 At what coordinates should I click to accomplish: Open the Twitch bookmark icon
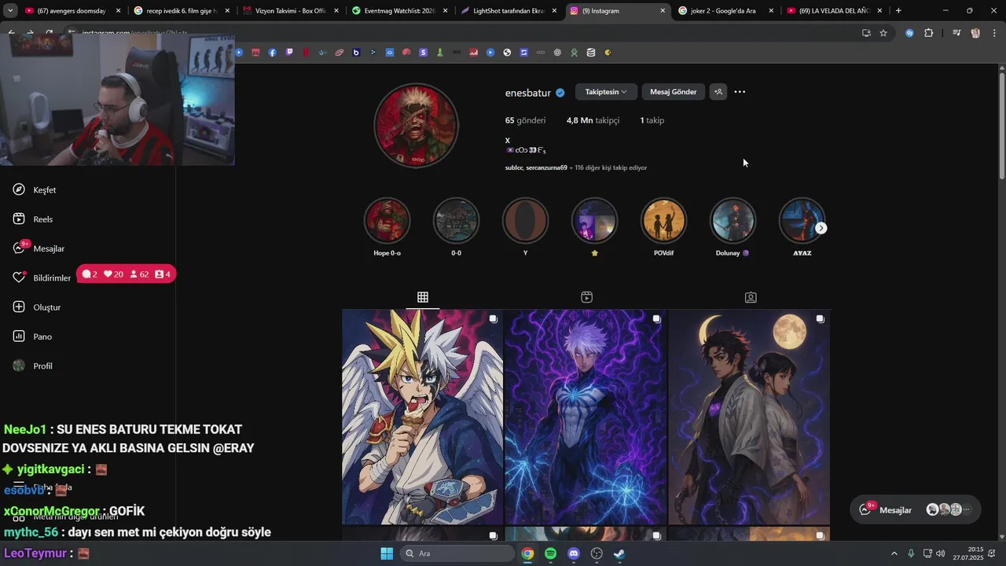click(x=289, y=53)
